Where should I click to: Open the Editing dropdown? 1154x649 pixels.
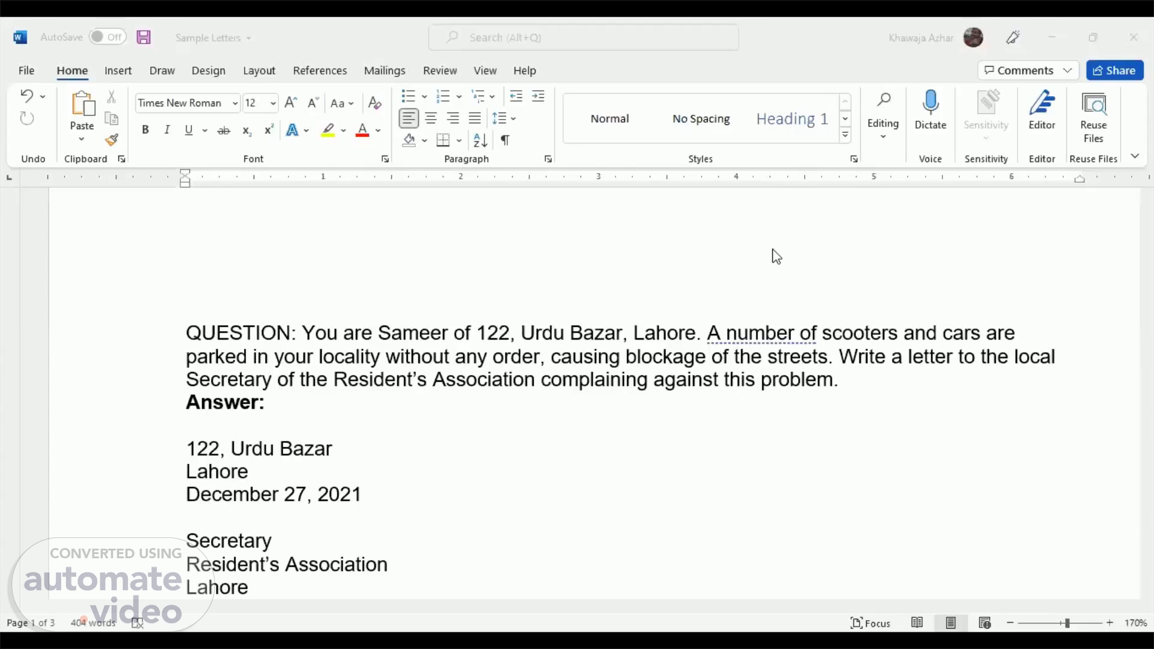click(883, 117)
